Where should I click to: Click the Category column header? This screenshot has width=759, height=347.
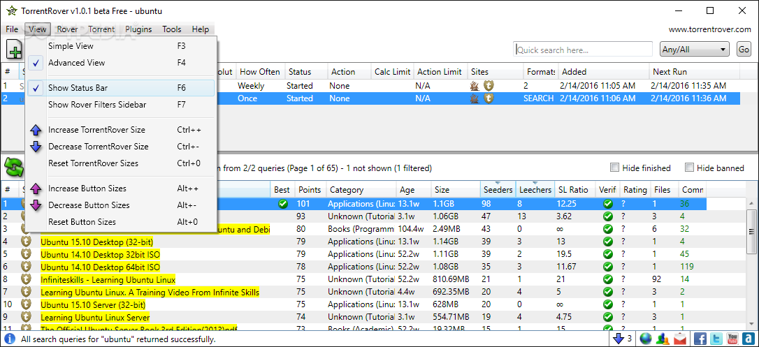click(361, 190)
